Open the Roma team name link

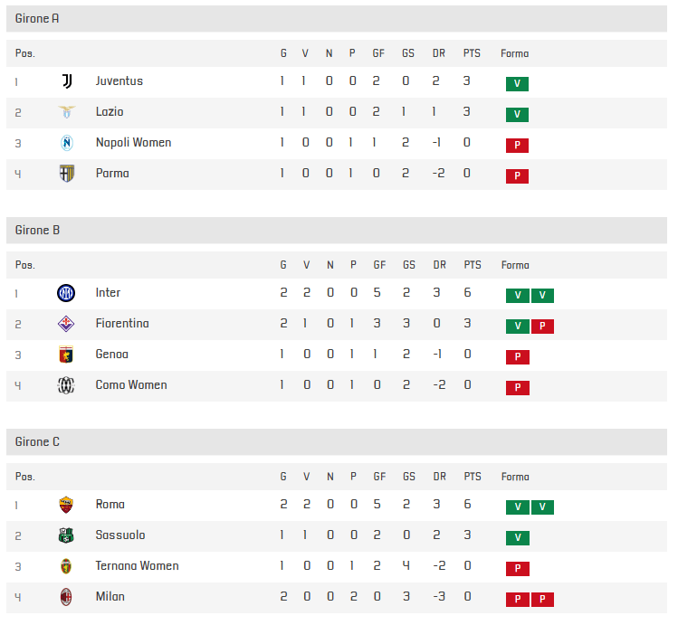pyautogui.click(x=110, y=505)
